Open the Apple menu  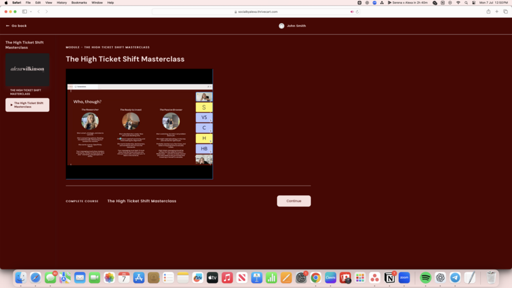click(6, 3)
